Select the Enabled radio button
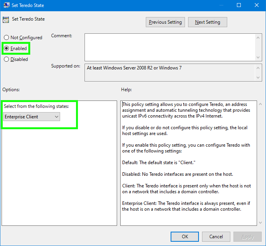266x246 pixels. pyautogui.click(x=6, y=49)
